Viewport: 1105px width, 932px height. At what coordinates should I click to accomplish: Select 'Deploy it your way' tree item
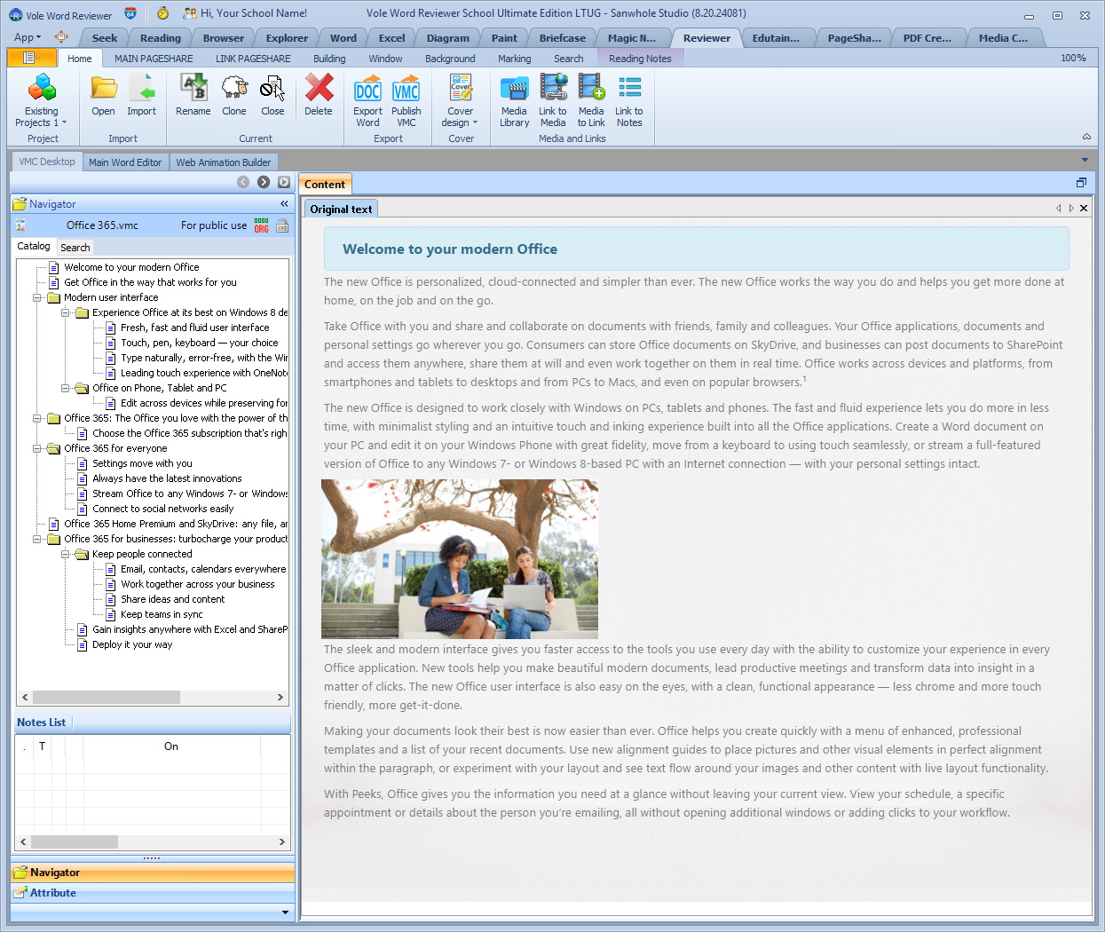click(132, 644)
